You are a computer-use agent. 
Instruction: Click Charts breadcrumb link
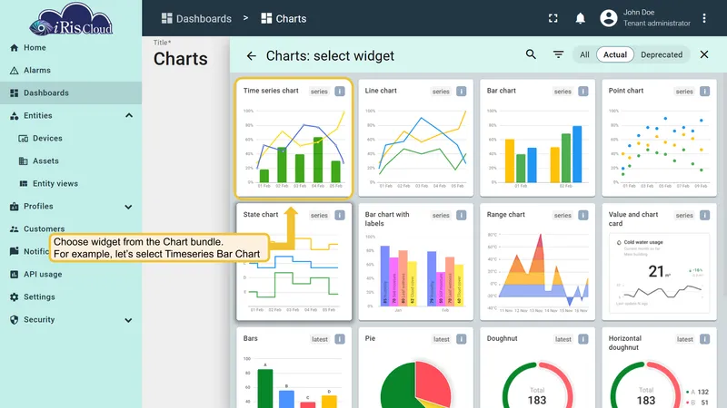[x=284, y=18]
